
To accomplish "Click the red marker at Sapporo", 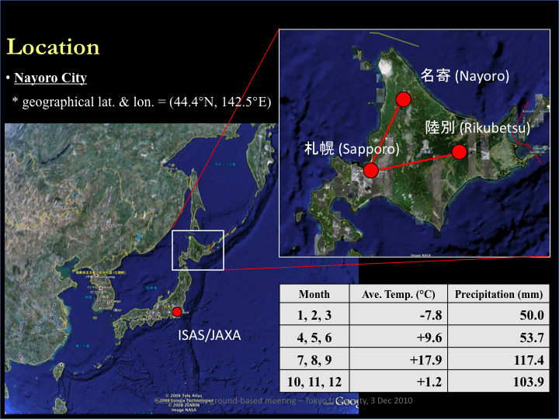I will click(371, 170).
